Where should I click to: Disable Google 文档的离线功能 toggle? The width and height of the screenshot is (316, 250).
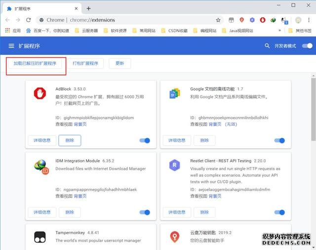click(x=279, y=141)
